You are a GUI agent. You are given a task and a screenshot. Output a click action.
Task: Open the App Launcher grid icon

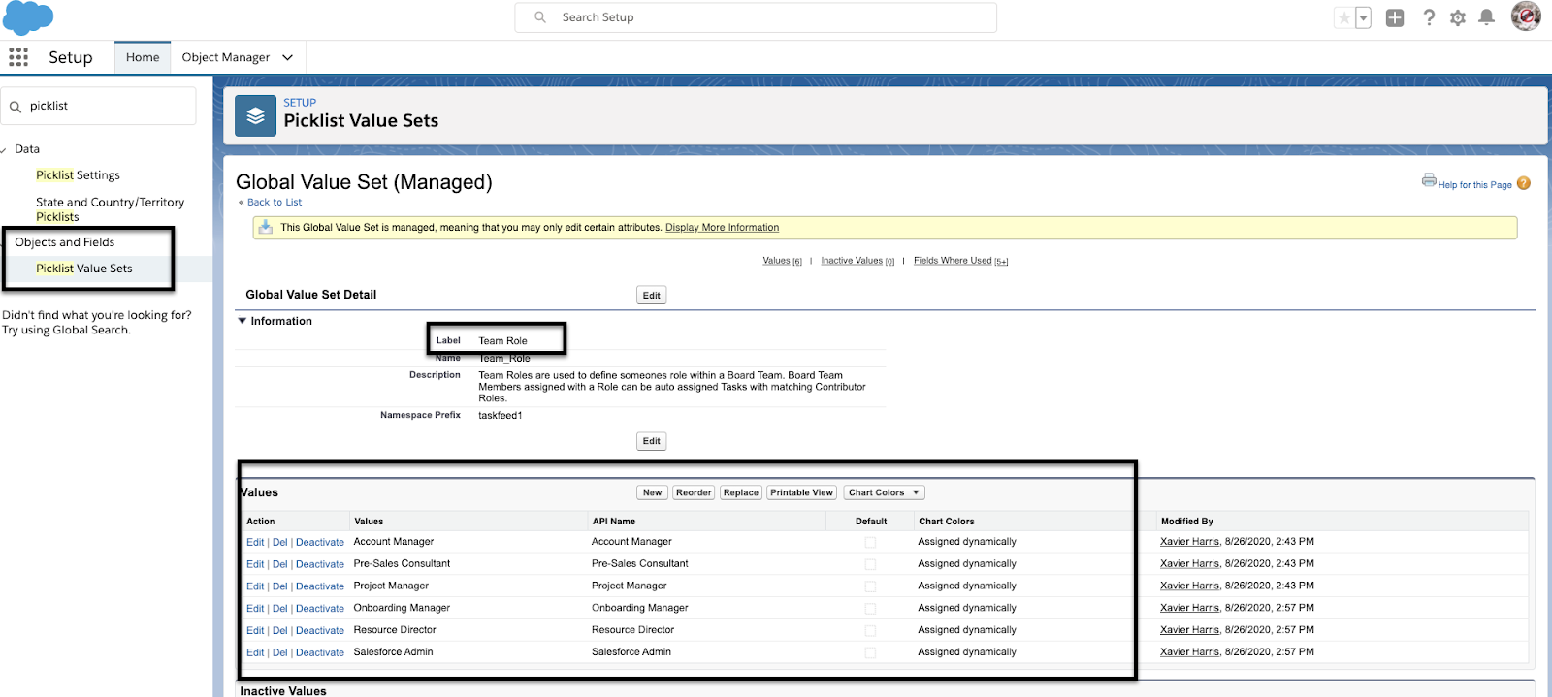pos(18,57)
